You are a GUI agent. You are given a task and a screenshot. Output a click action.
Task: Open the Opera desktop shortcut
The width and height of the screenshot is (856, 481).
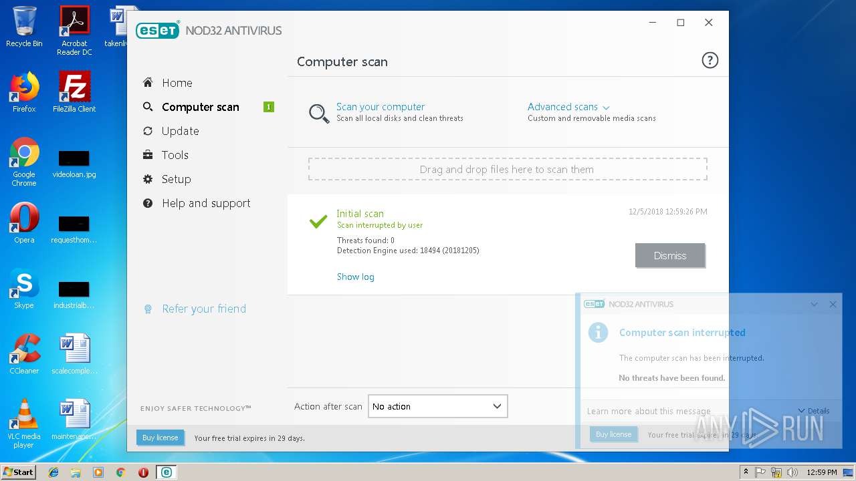(24, 223)
